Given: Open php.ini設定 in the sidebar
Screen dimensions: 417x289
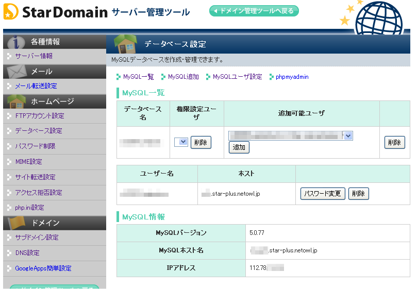Looking at the screenshot, I should (29, 208).
